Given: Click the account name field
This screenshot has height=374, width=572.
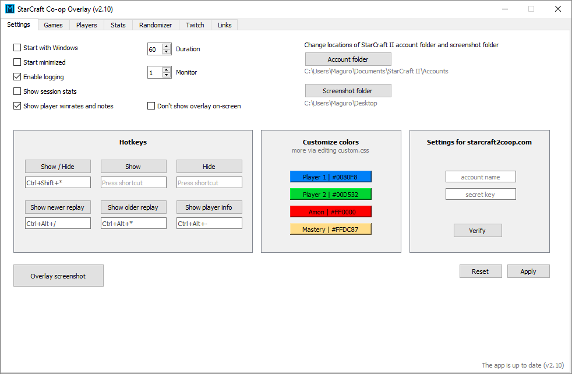Looking at the screenshot, I should pyautogui.click(x=481, y=177).
